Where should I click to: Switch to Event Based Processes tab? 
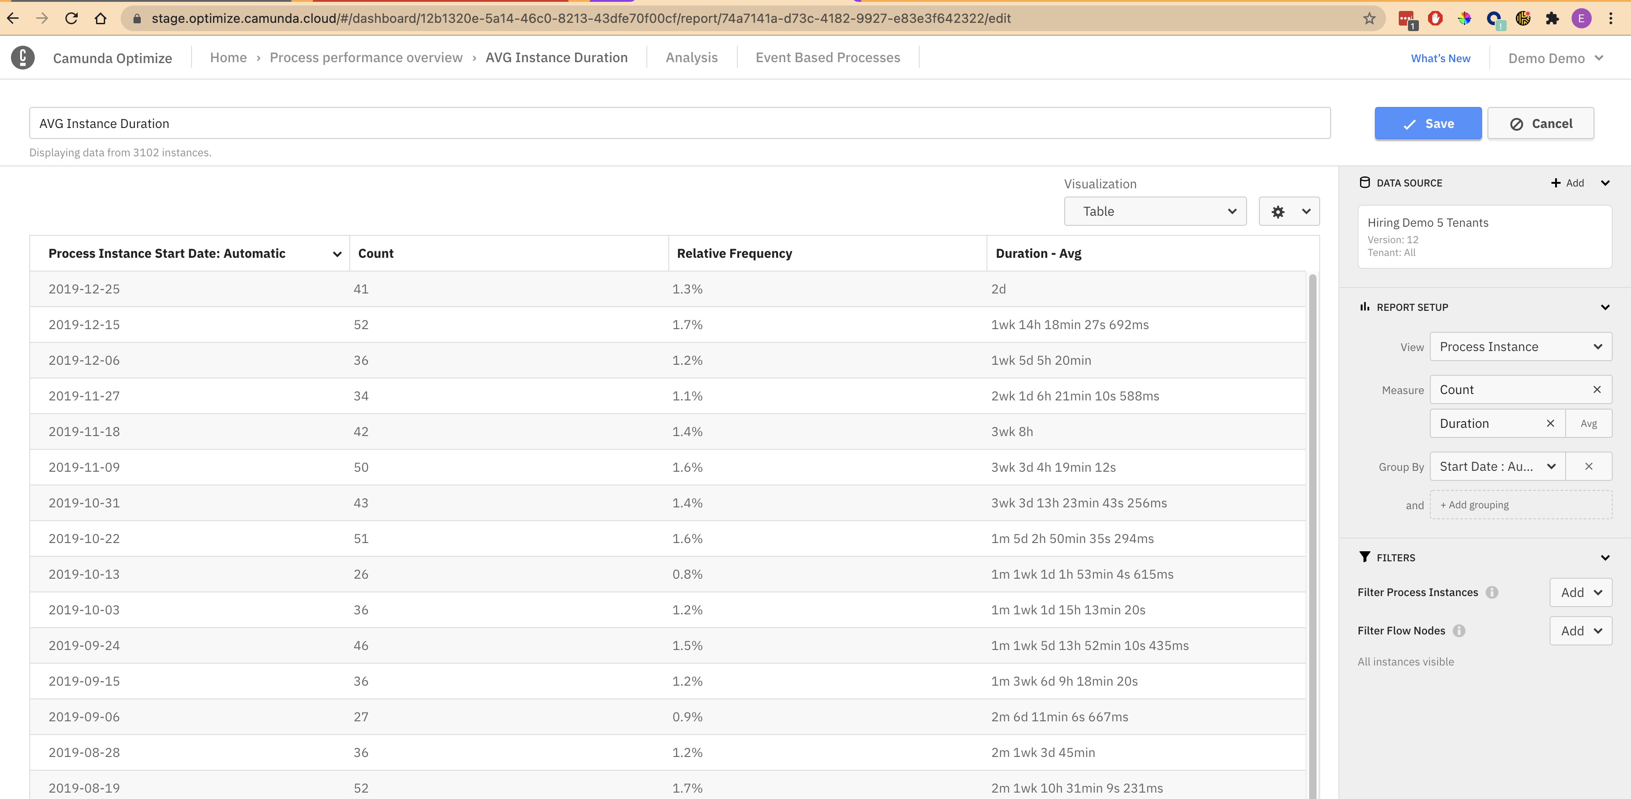827,58
